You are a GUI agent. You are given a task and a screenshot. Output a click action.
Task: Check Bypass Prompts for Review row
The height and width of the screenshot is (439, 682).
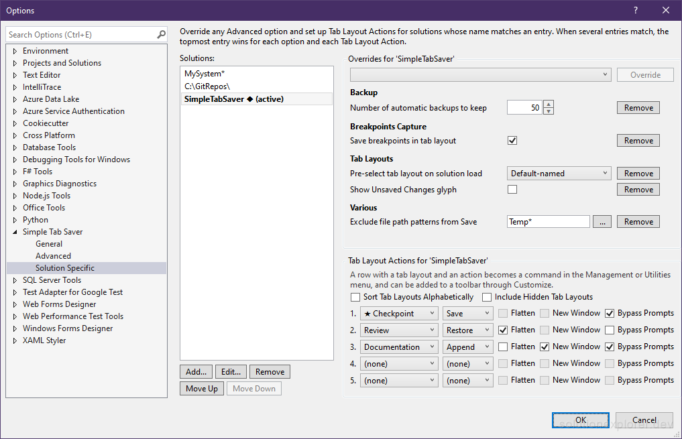(610, 330)
